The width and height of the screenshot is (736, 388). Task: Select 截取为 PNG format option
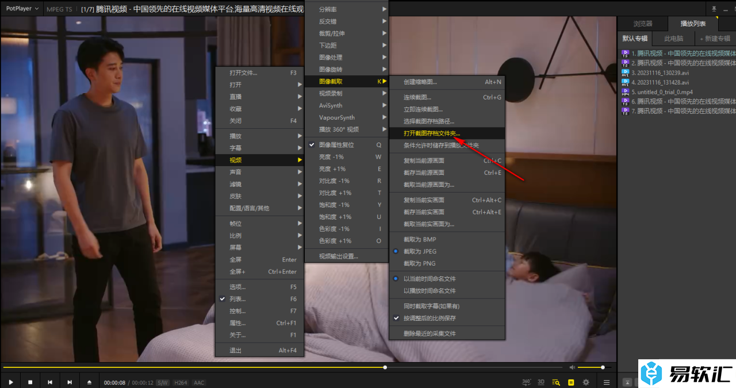coord(447,263)
